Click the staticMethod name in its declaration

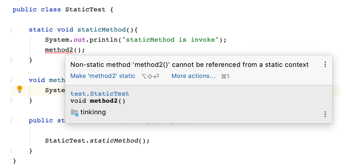(x=102, y=30)
